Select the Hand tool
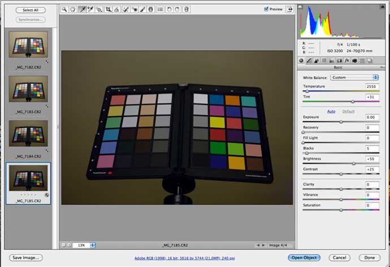Screen dimensions: 390x267 [72, 10]
